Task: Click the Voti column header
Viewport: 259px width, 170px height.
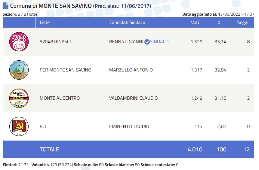Action: point(195,23)
